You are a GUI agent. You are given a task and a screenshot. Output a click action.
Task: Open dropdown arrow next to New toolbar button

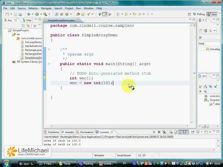pyautogui.click(x=11, y=14)
